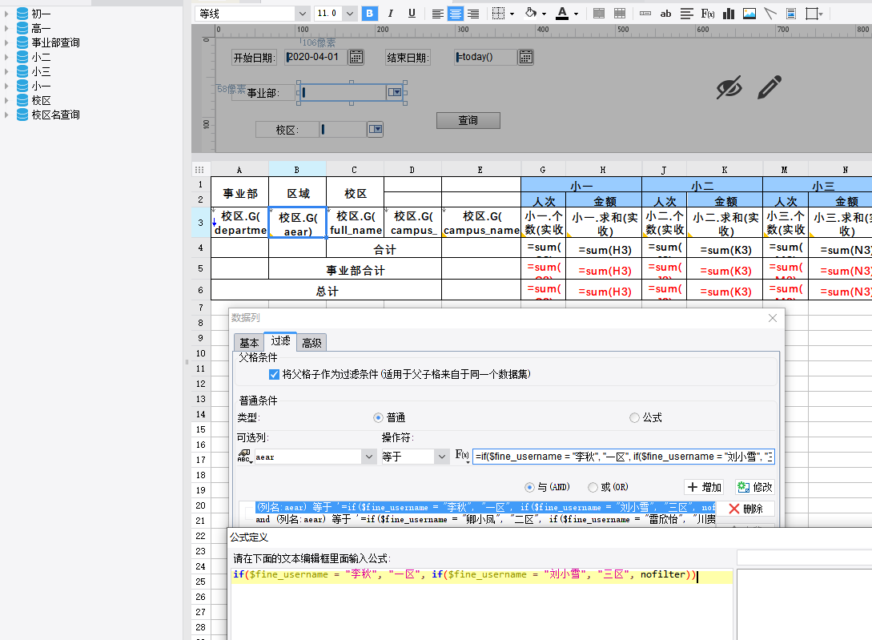
Task: Click the paint bucket fill icon
Action: point(531,14)
